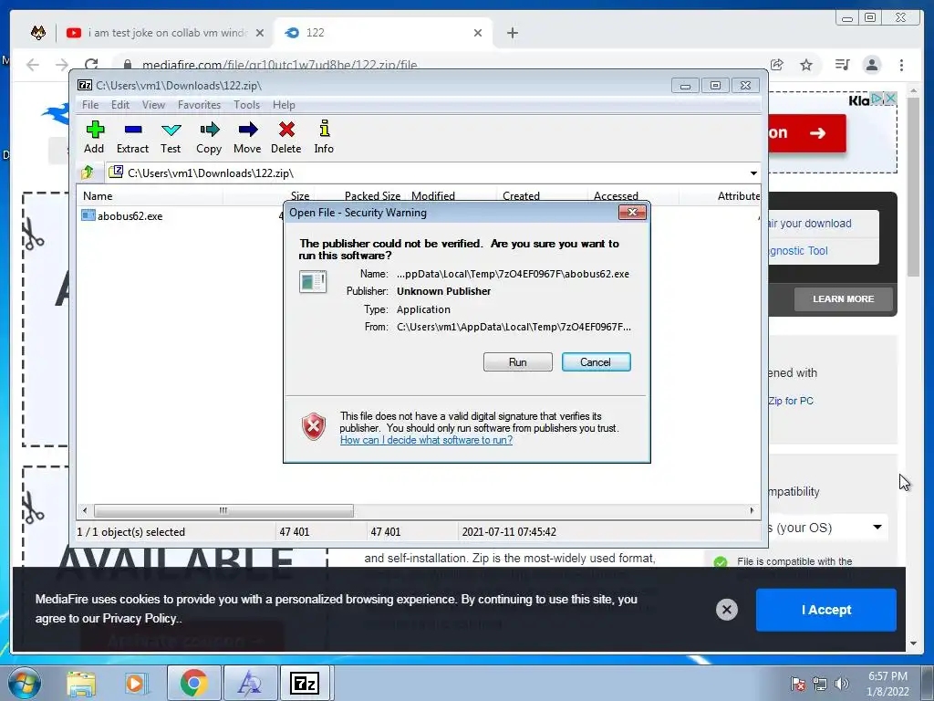Viewport: 934px width, 701px height.
Task: Click the browser address bar URL
Action: (279, 65)
